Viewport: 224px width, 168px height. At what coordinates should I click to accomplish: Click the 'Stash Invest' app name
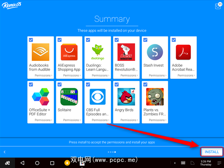(153, 65)
